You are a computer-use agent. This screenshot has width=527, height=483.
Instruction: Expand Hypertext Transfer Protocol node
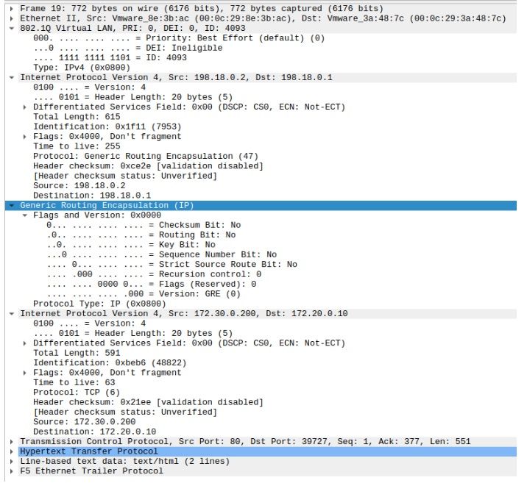12,451
